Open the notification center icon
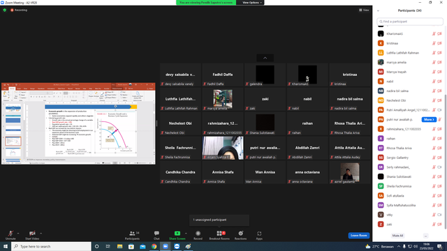Screen dimensions: 447x251 click(439, 246)
